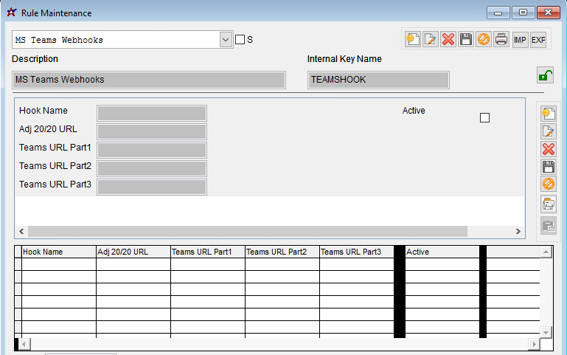
Task: Click the IMP import button
Action: tap(520, 39)
